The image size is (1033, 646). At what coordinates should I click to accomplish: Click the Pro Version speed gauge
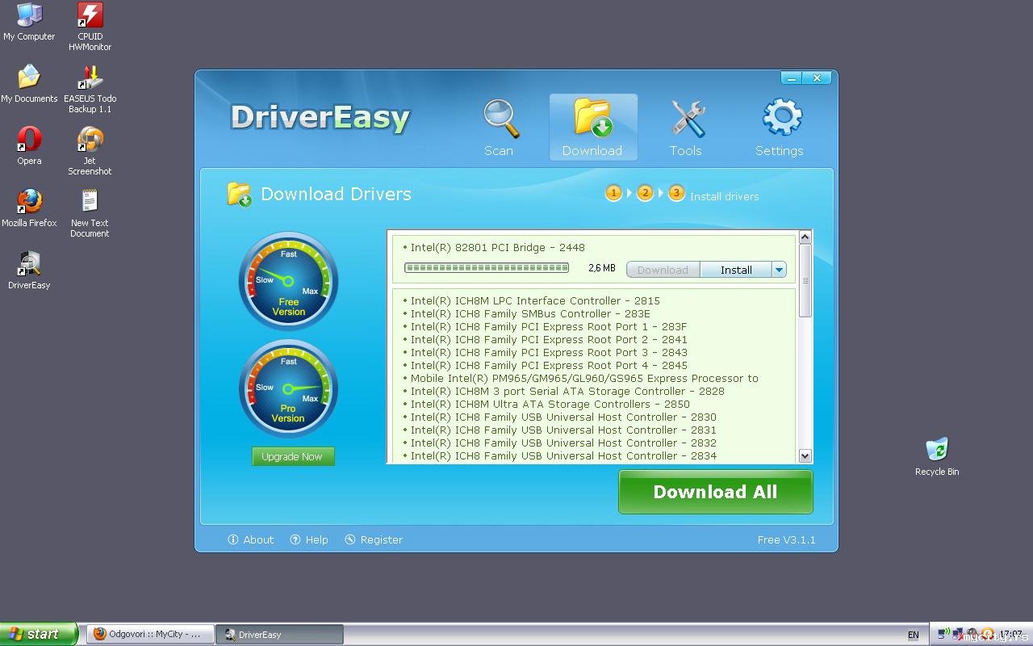pos(288,388)
